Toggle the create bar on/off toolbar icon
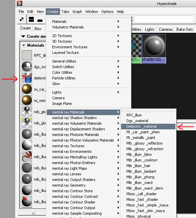This screenshot has height=218, width=196. pos(22,19)
